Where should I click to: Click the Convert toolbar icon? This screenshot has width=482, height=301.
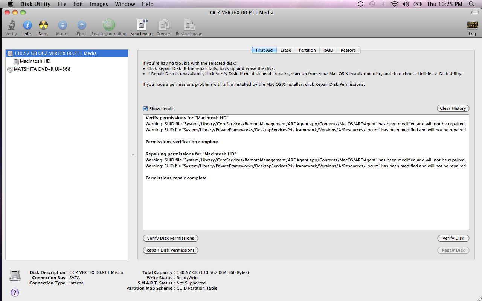point(164,25)
